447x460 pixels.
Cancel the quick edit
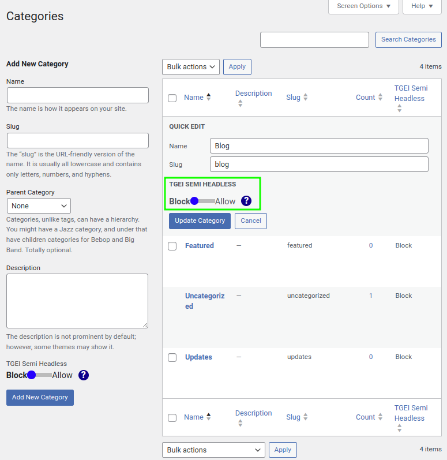click(x=251, y=221)
